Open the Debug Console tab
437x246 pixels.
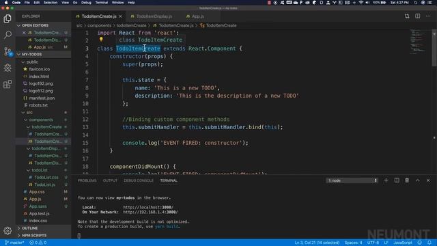pyautogui.click(x=139, y=180)
